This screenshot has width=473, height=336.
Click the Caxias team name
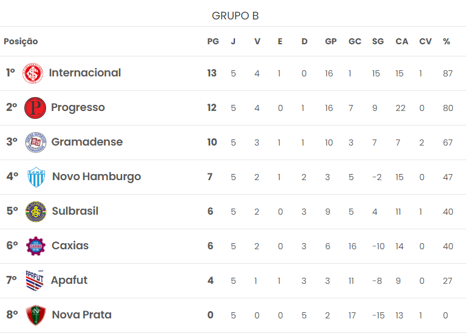70,246
